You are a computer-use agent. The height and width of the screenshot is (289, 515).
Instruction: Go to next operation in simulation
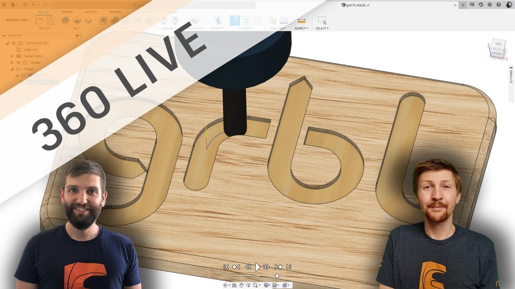pyautogui.click(x=278, y=267)
